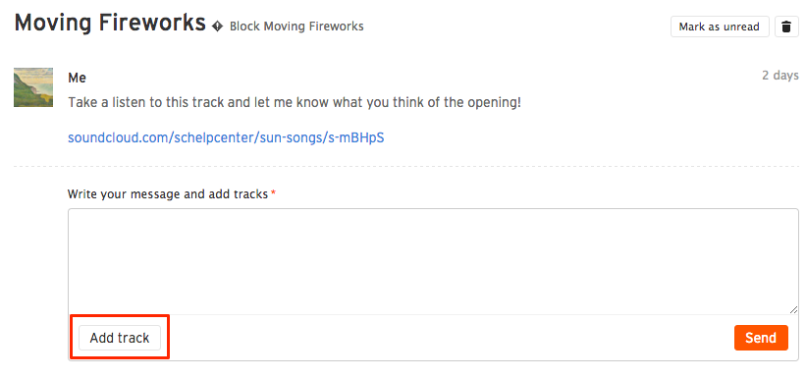The image size is (806, 378).
Task: Mark the conversation as unread
Action: pos(720,27)
